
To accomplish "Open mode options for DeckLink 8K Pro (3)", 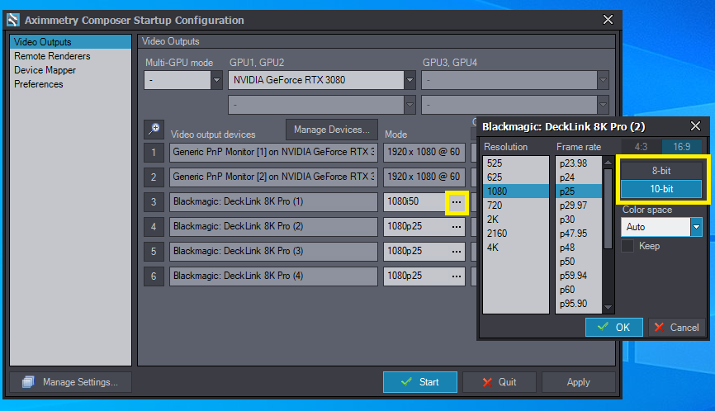I will click(457, 251).
